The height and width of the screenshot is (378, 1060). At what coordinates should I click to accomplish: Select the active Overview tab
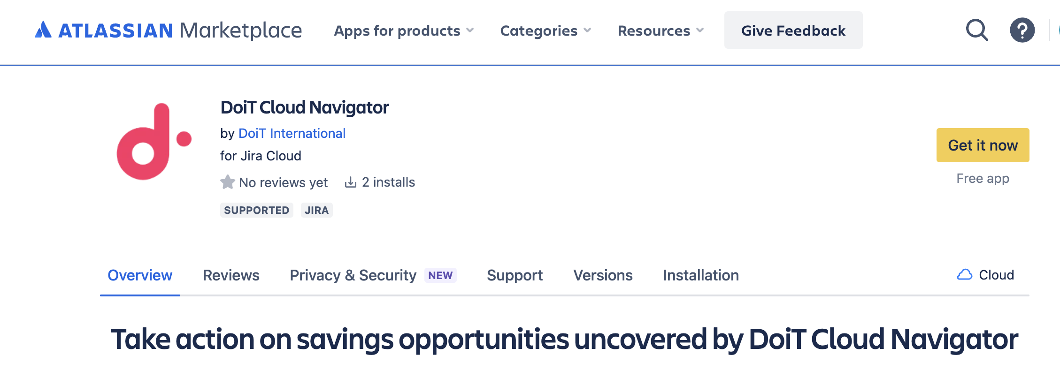(x=139, y=275)
